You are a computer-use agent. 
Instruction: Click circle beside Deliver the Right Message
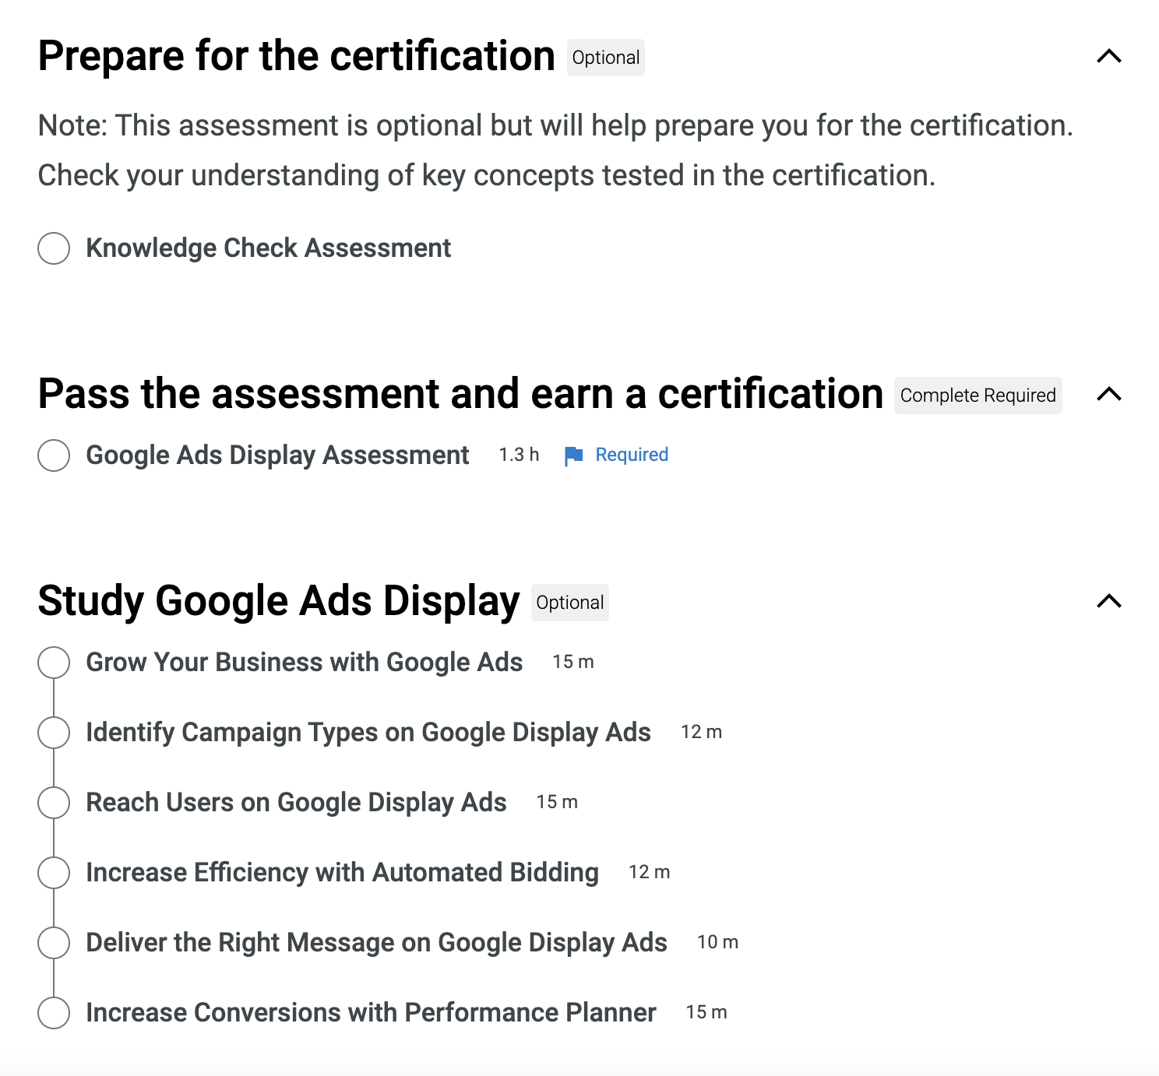[54, 943]
